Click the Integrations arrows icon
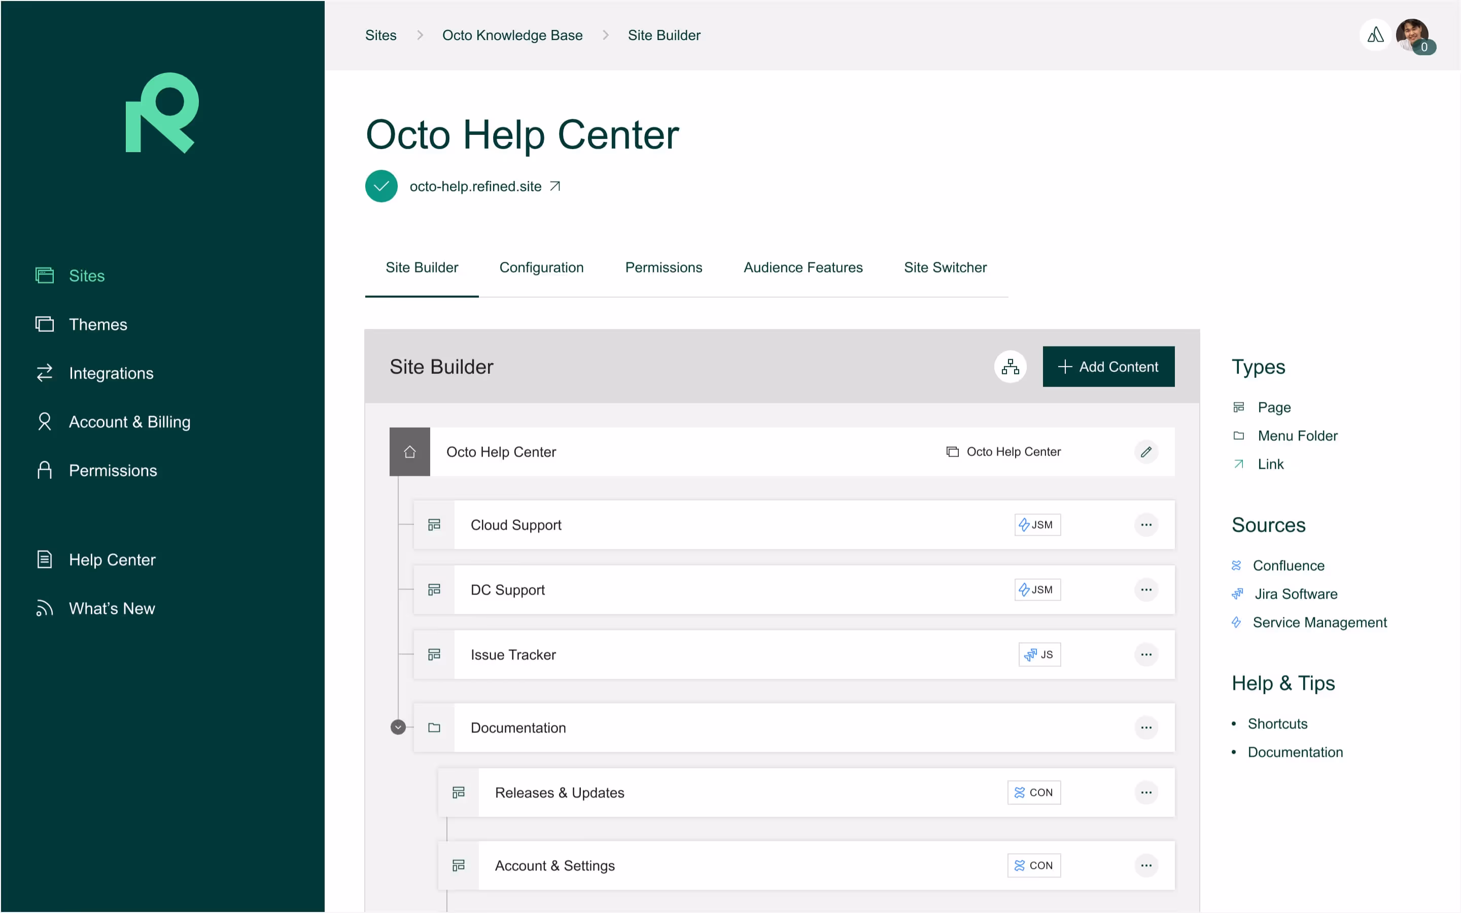 [x=45, y=373]
